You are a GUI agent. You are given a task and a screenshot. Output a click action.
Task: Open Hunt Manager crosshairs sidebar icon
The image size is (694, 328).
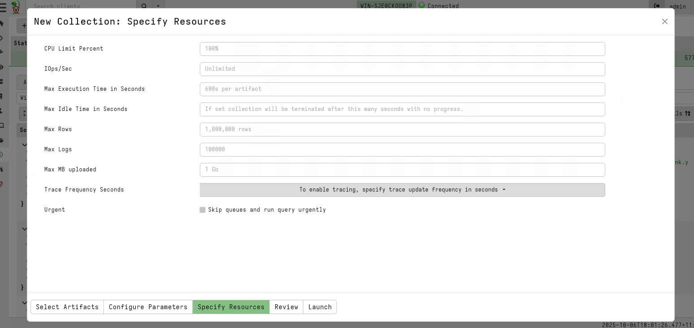coord(2,38)
